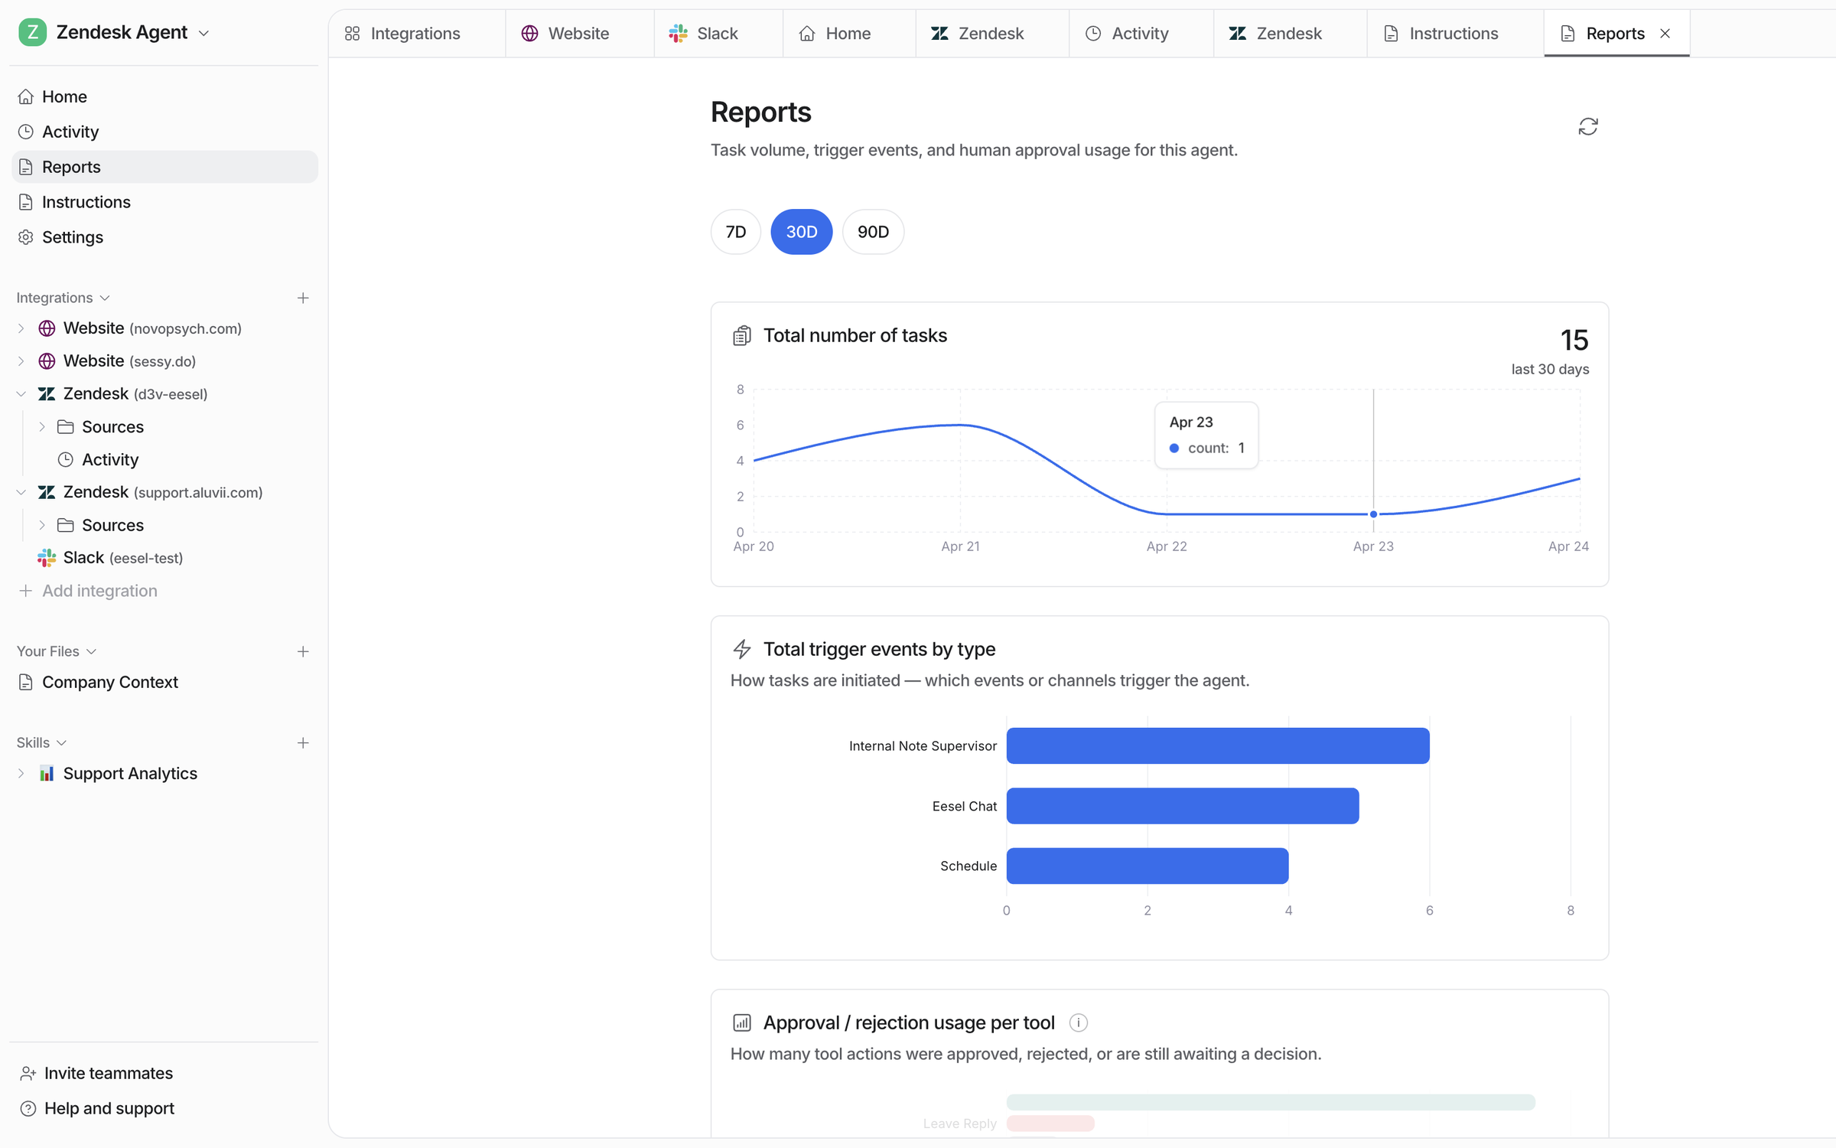Click the Zendesk logo for support.aluvii.com

[47, 492]
